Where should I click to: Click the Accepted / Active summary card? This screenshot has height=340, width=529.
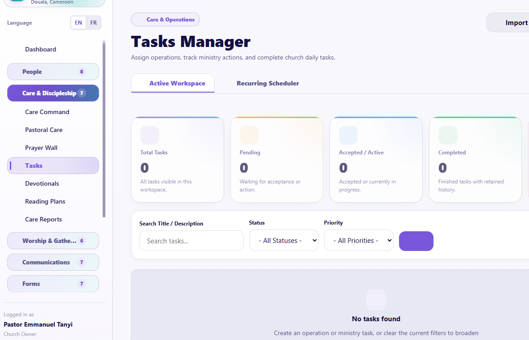376,160
